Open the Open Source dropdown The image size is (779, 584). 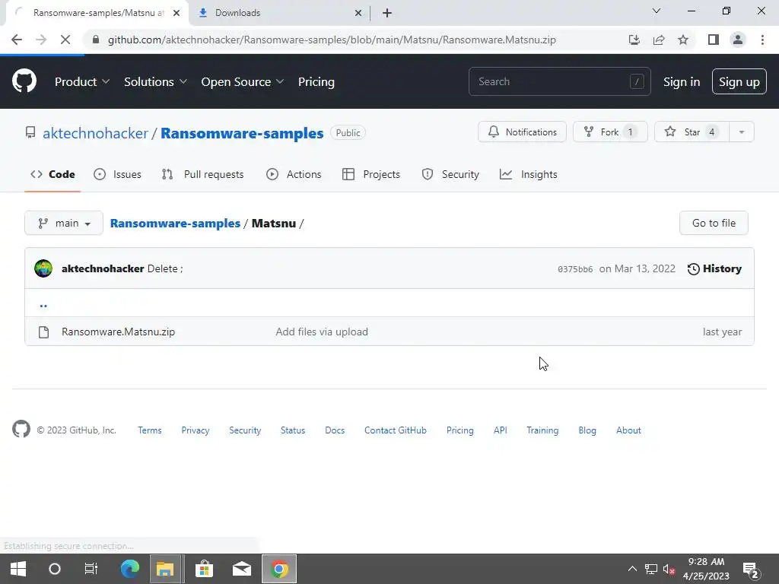(242, 82)
